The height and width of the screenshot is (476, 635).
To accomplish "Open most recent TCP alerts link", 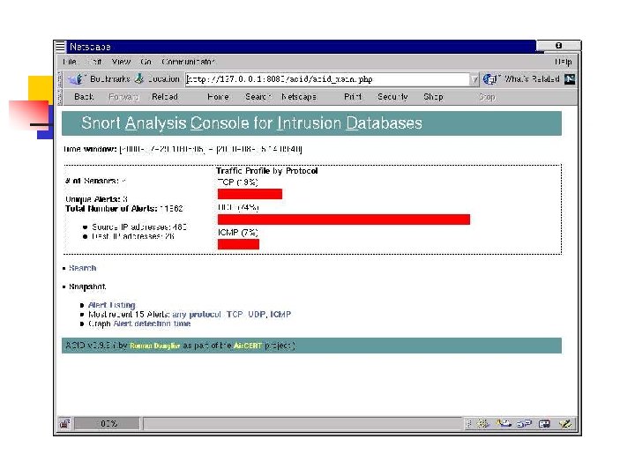I will coord(235,315).
